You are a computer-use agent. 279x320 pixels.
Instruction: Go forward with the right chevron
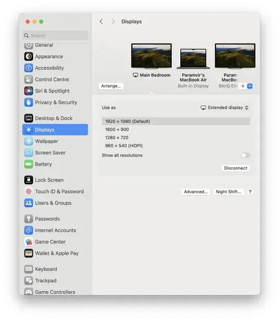pyautogui.click(x=113, y=21)
